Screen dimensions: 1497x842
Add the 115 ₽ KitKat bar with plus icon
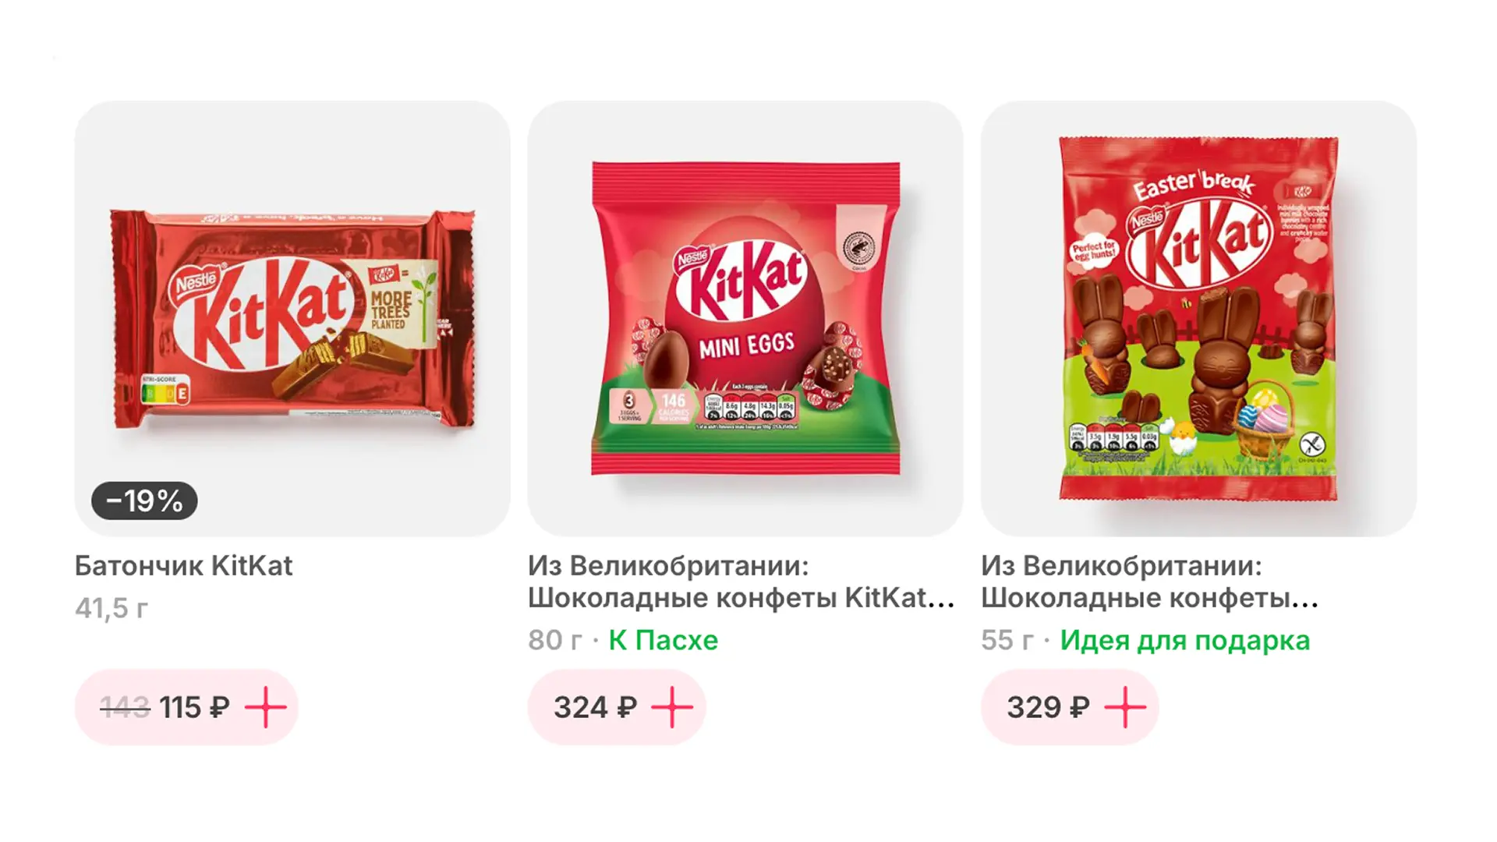click(266, 707)
